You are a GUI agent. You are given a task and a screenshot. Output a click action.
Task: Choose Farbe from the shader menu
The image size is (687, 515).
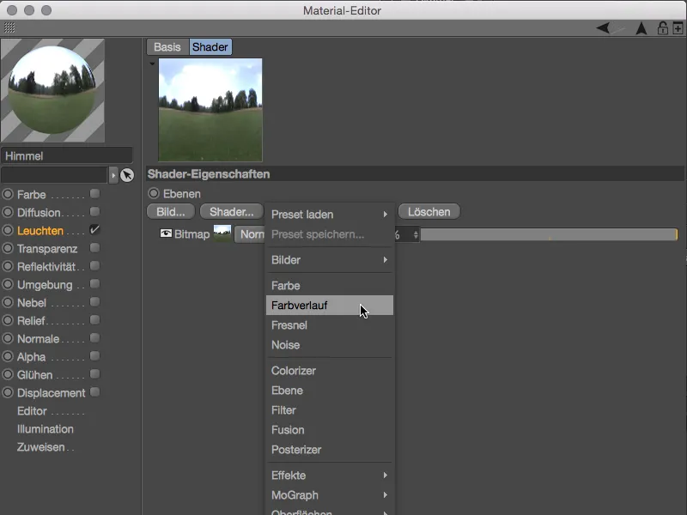(330, 286)
